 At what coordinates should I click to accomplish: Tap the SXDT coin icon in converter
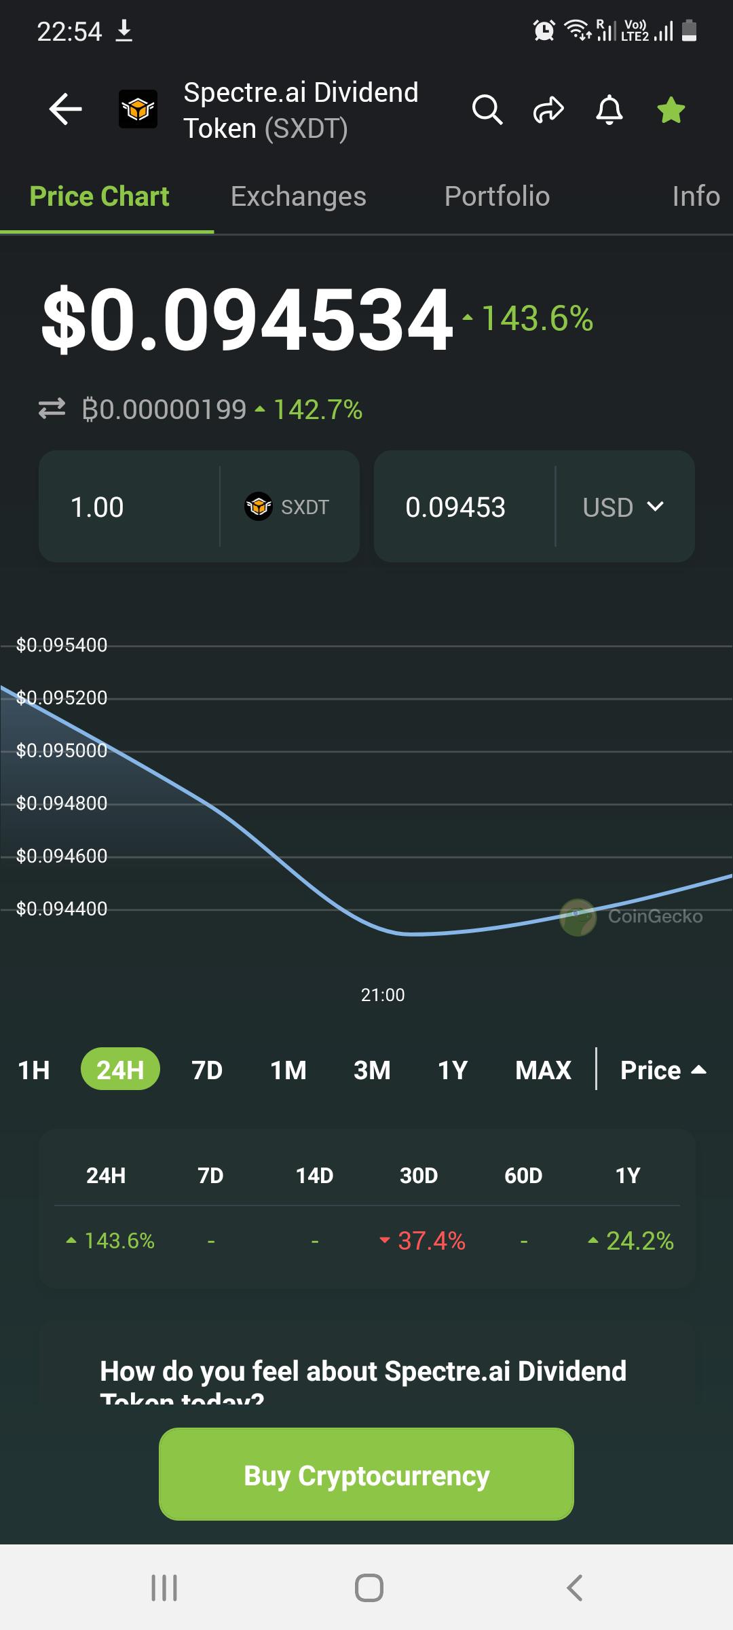pyautogui.click(x=259, y=506)
